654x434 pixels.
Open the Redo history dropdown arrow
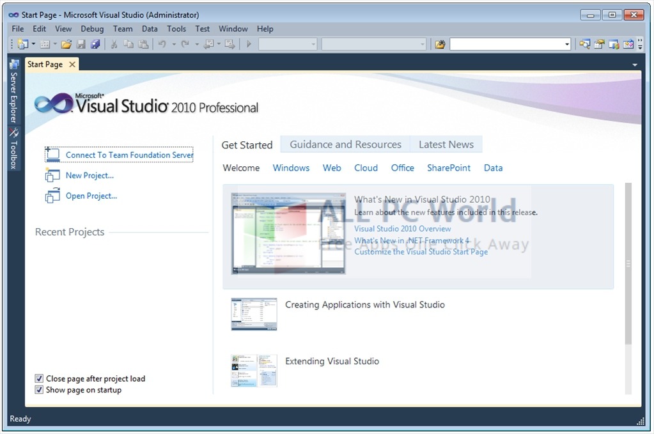tap(197, 43)
